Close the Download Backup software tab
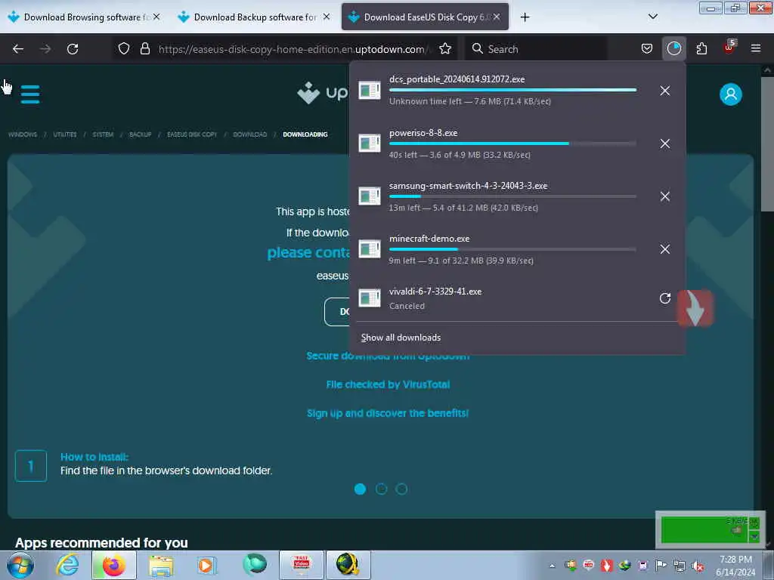 pyautogui.click(x=327, y=17)
